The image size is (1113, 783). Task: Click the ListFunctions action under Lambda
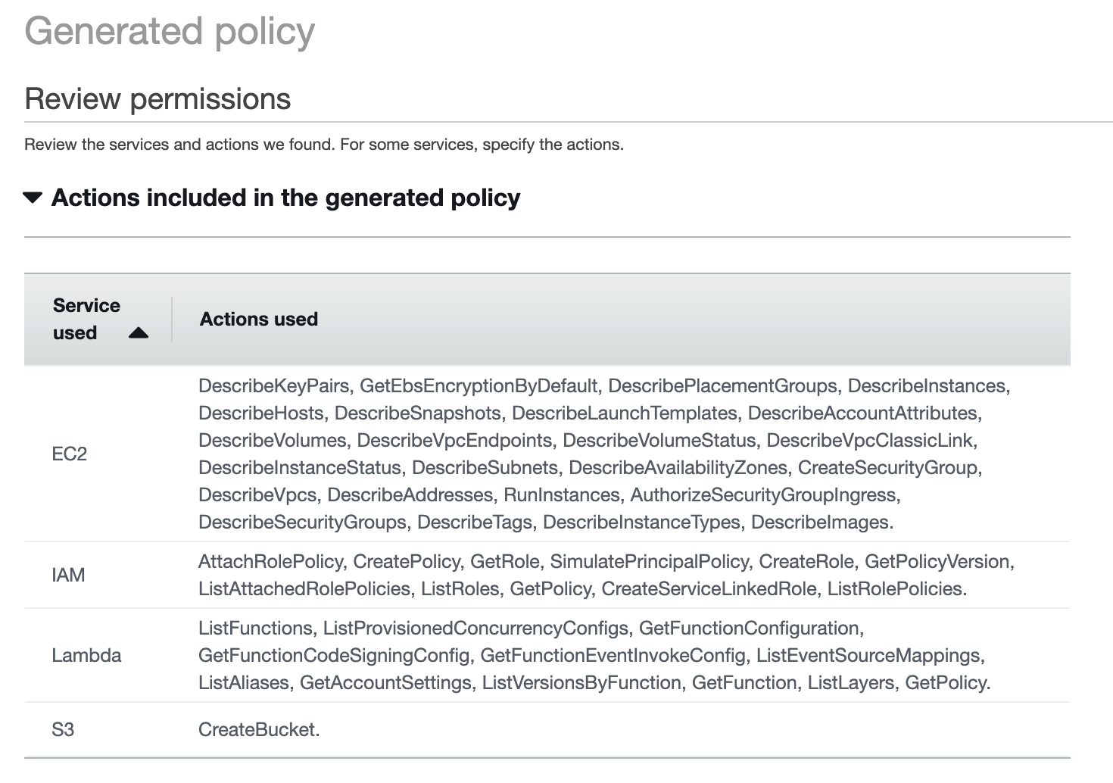(254, 628)
